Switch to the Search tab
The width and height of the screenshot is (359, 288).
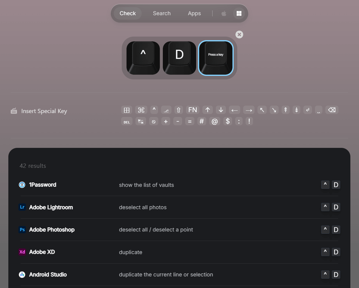pyautogui.click(x=162, y=13)
